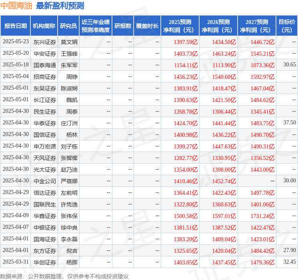Click the 中国海油 title text

point(16,6)
